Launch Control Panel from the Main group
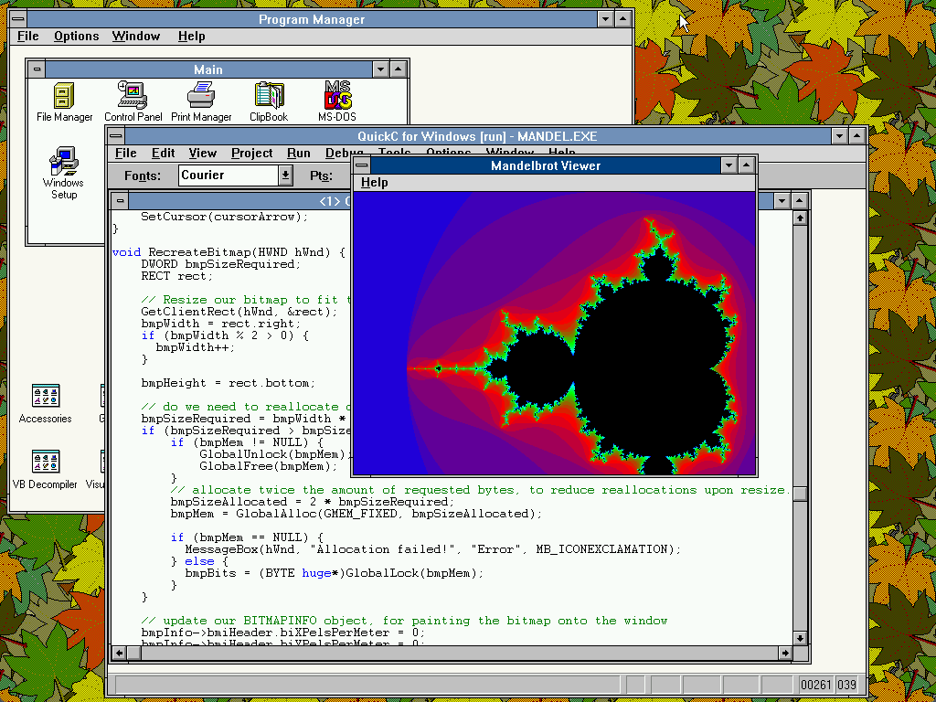The image size is (936, 702). pyautogui.click(x=133, y=102)
